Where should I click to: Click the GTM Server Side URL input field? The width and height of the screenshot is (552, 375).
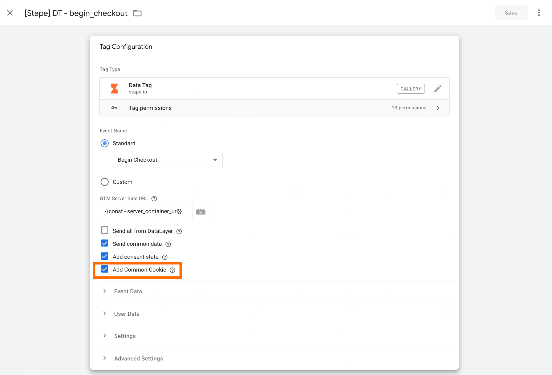(146, 211)
